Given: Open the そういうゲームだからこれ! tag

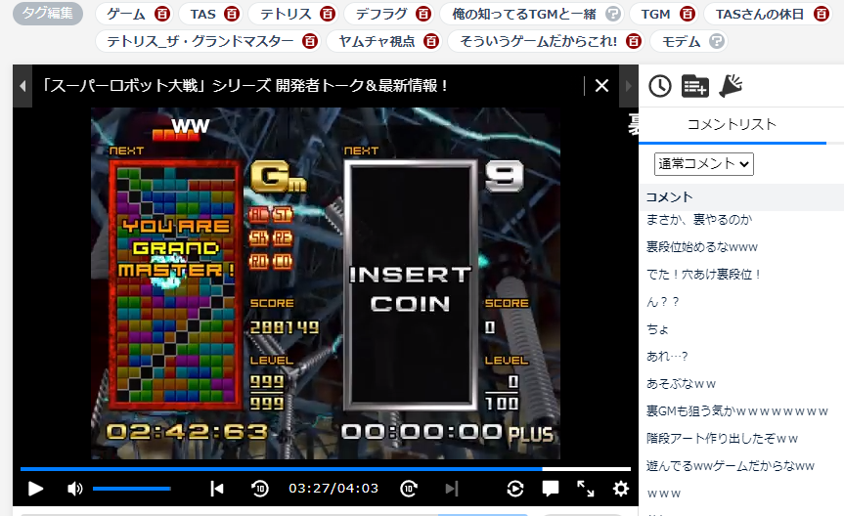Looking at the screenshot, I should click(538, 41).
